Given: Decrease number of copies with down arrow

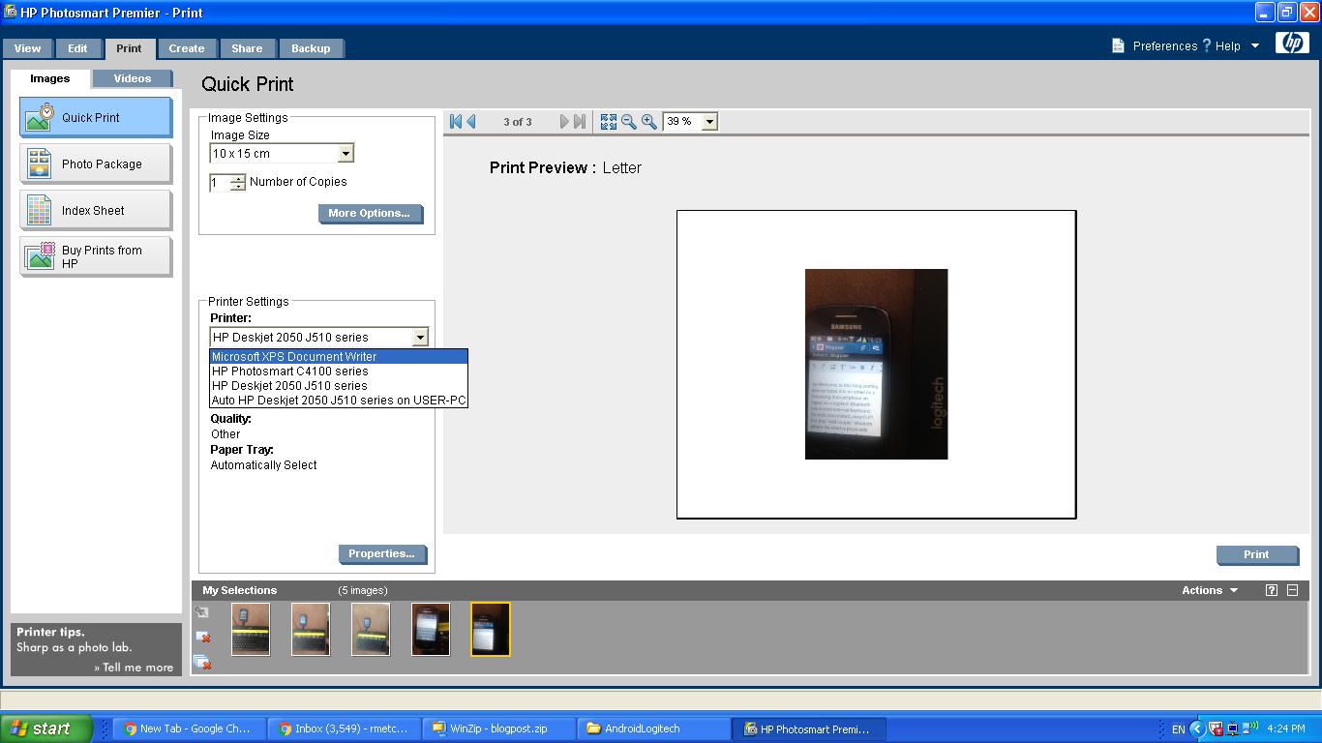Looking at the screenshot, I should click(x=237, y=187).
